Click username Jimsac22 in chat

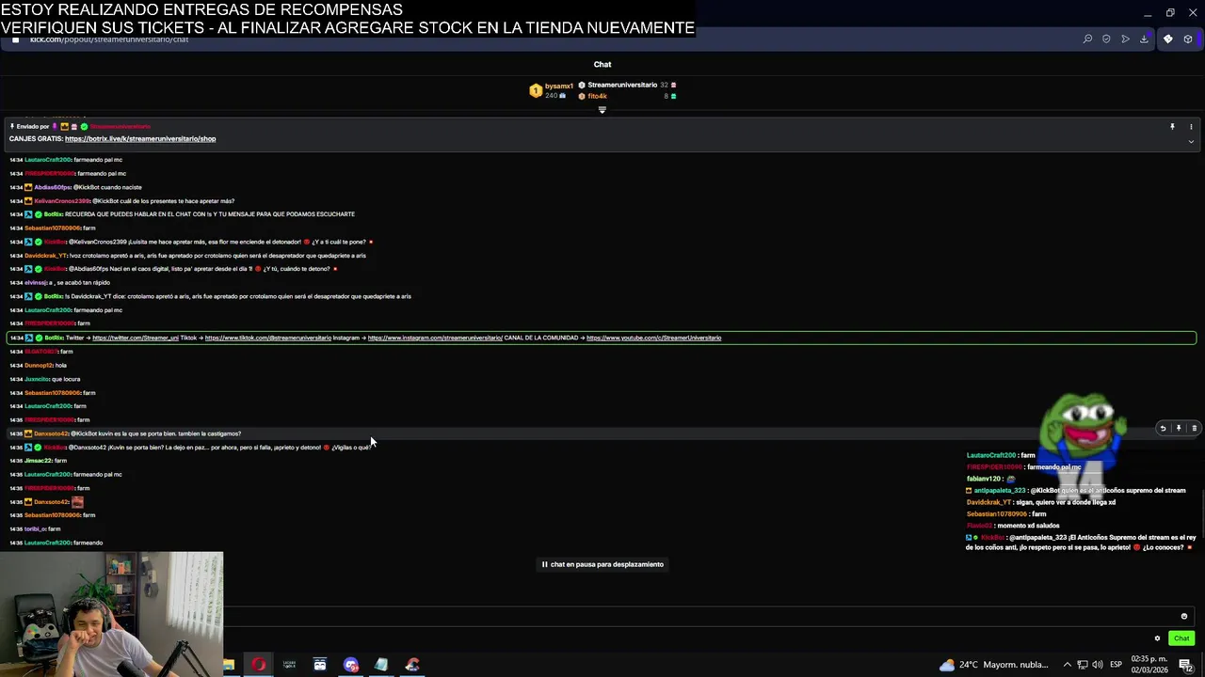pyautogui.click(x=39, y=461)
